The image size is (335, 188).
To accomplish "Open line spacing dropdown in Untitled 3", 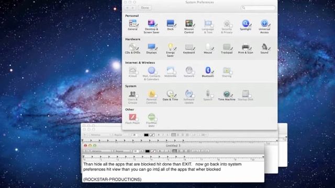I will tap(195, 151).
